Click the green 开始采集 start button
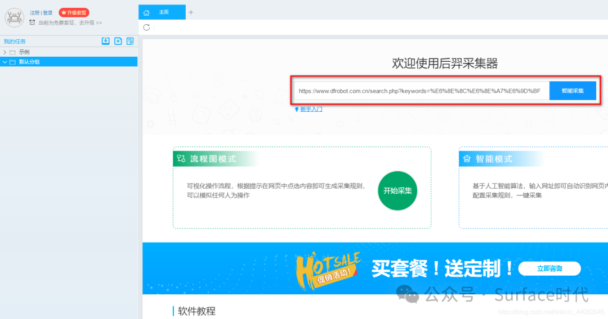Screen dimensions: 608x319 click(x=397, y=190)
